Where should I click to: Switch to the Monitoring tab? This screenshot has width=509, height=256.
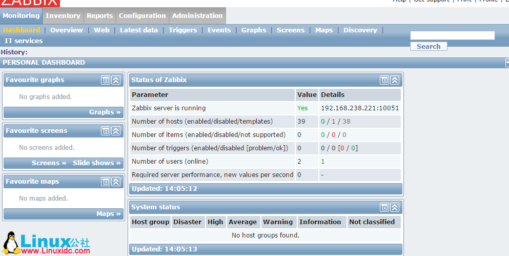[x=21, y=15]
